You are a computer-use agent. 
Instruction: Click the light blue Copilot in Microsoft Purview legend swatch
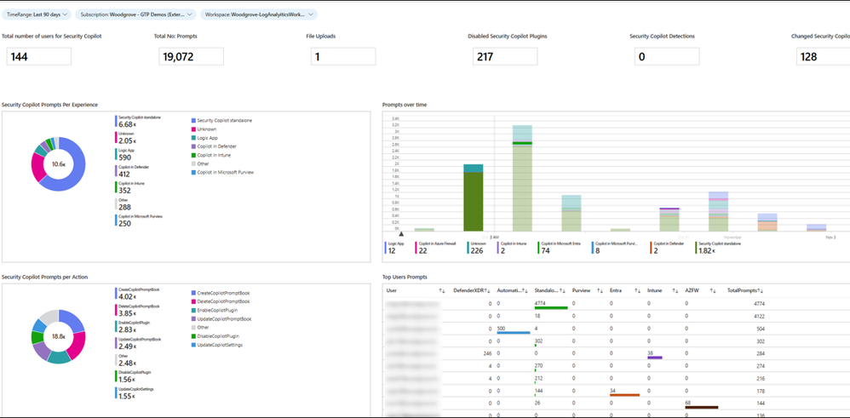point(193,173)
